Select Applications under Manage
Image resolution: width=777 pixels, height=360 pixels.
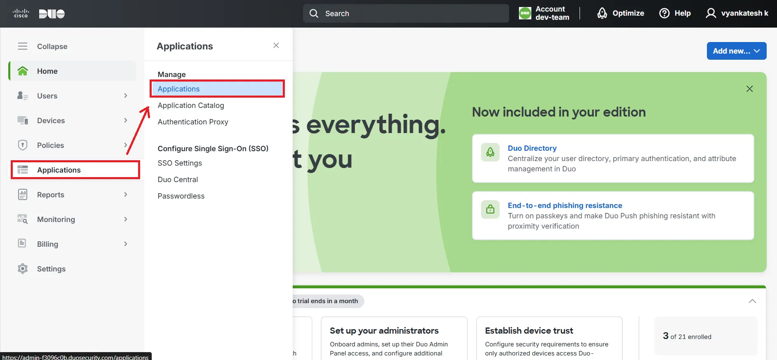point(217,89)
